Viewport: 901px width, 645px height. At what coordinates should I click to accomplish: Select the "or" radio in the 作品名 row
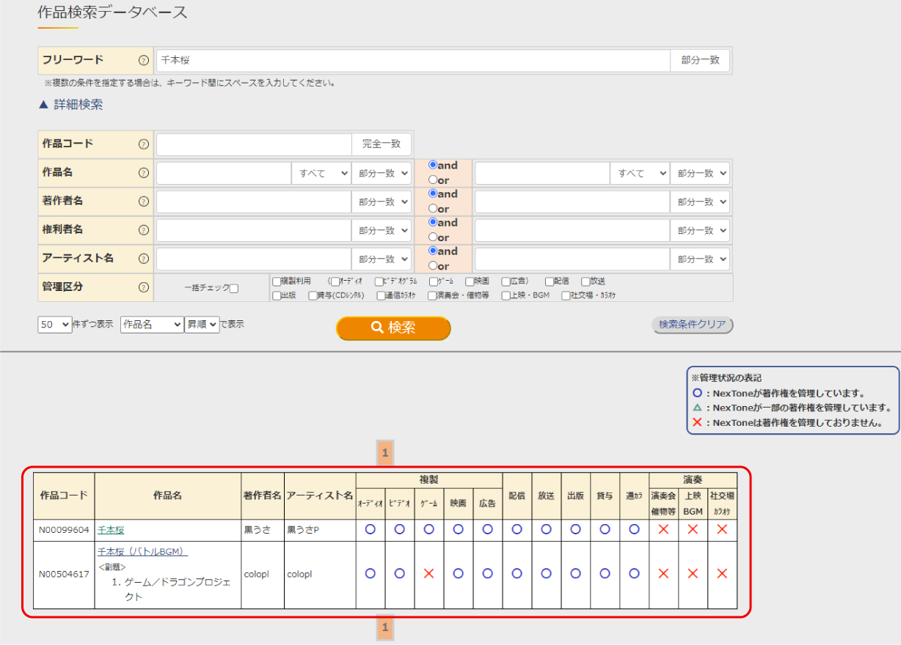coord(433,180)
